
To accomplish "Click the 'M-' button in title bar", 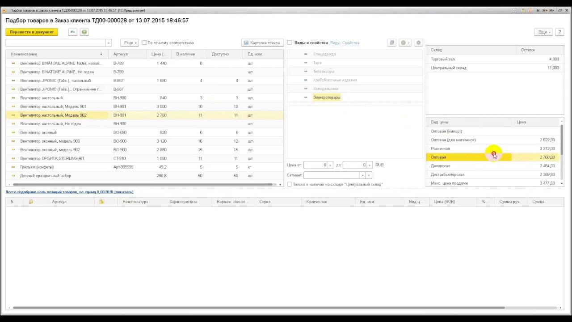I will pos(552,10).
